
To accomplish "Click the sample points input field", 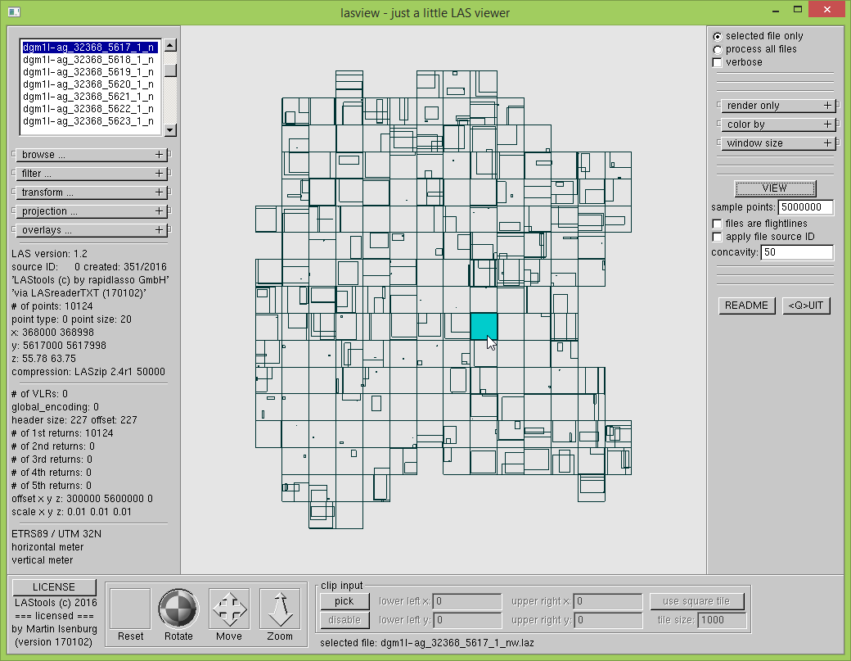I will (805, 208).
